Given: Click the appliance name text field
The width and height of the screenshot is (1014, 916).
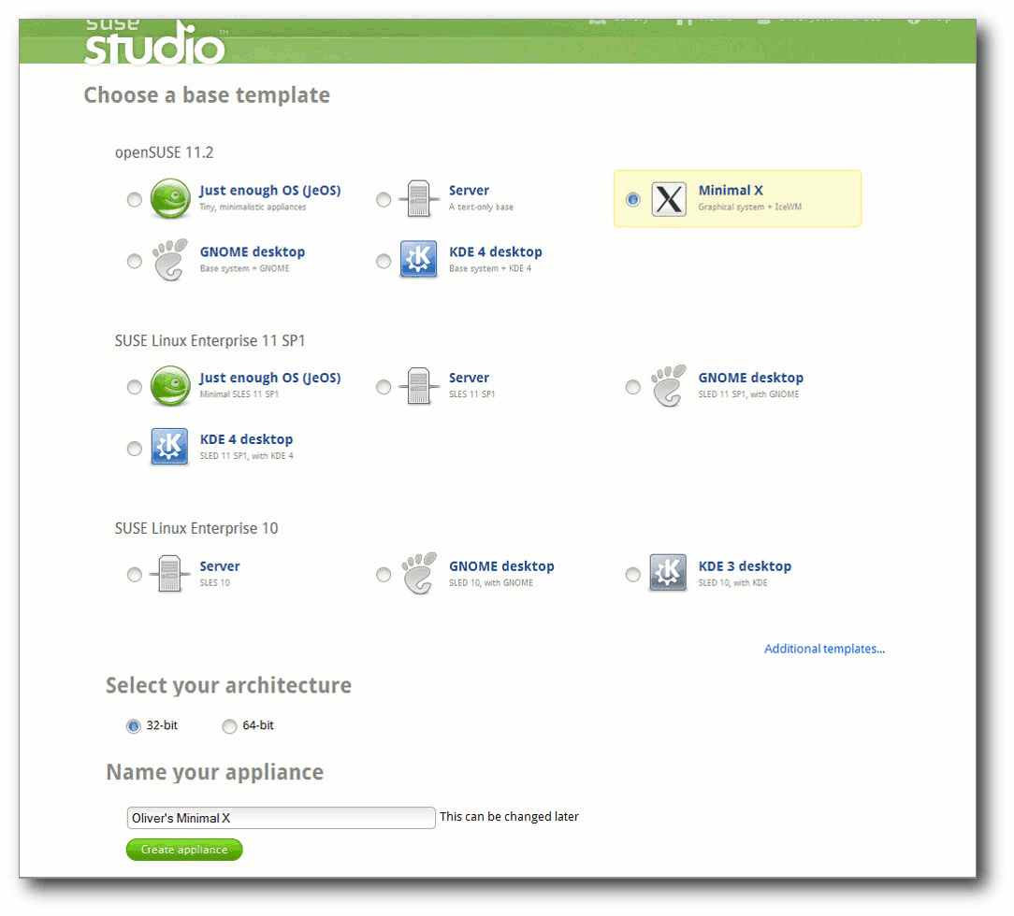Looking at the screenshot, I should pos(282,818).
